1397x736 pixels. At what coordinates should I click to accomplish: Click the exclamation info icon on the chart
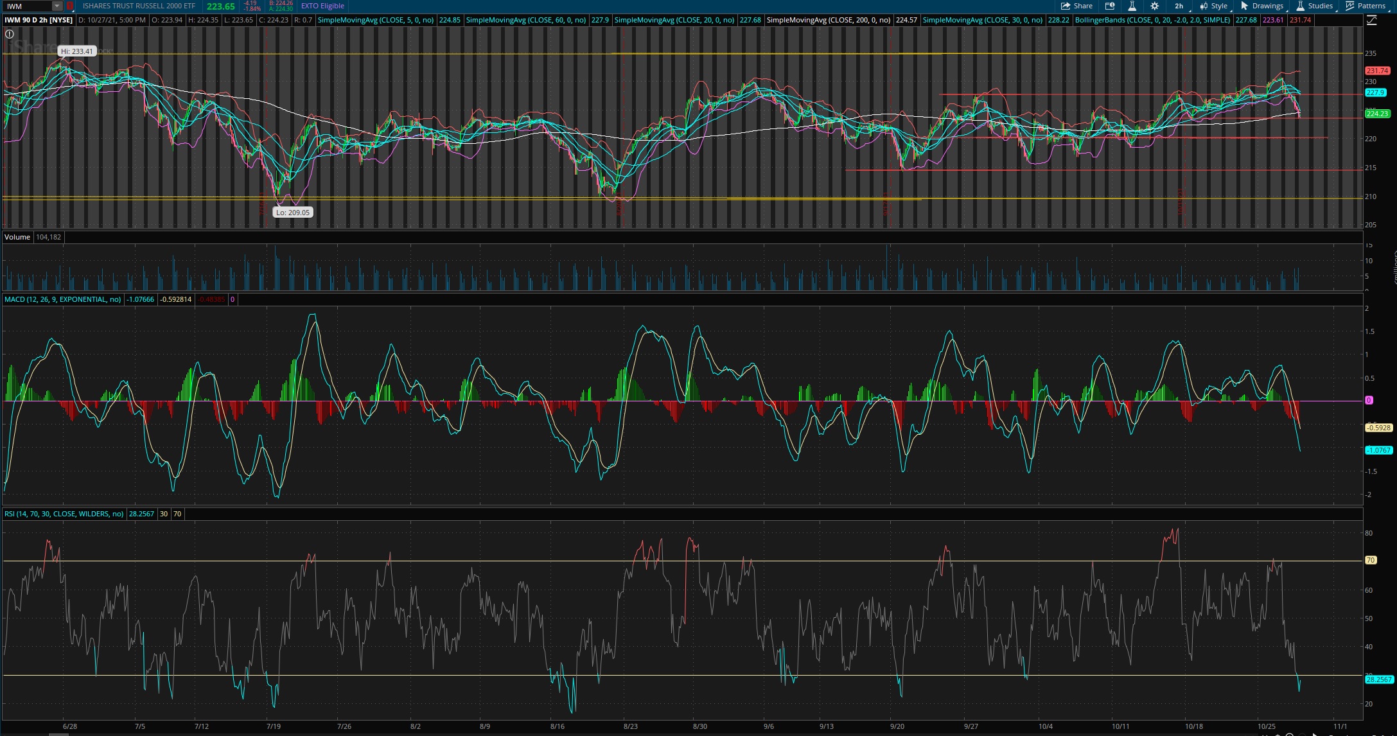(x=10, y=34)
